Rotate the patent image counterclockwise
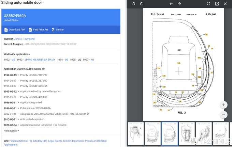 (133, 4)
